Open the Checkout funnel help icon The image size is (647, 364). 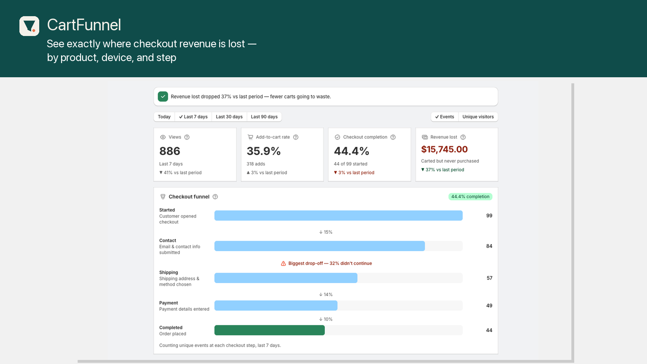(x=215, y=197)
